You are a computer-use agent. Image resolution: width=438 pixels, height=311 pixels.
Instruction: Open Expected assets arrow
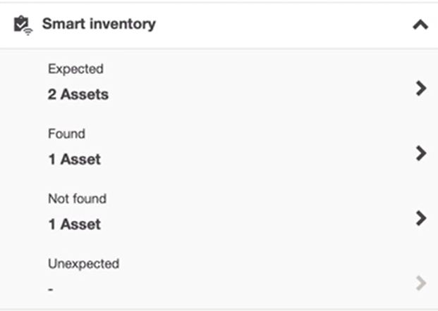(421, 89)
